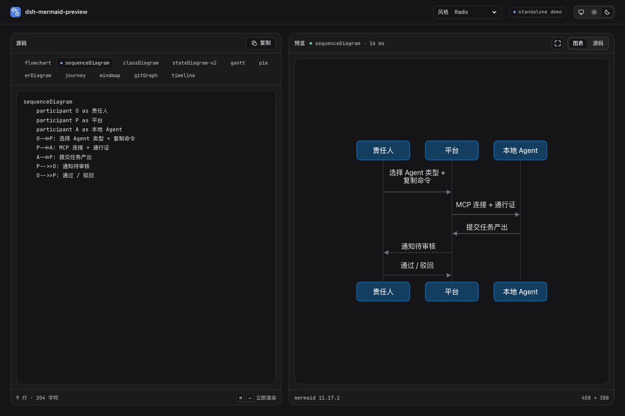Select the pie example tab
The width and height of the screenshot is (625, 416).
tap(263, 63)
